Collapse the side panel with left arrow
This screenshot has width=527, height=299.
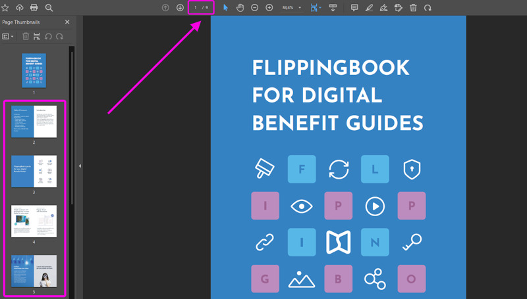pyautogui.click(x=80, y=166)
